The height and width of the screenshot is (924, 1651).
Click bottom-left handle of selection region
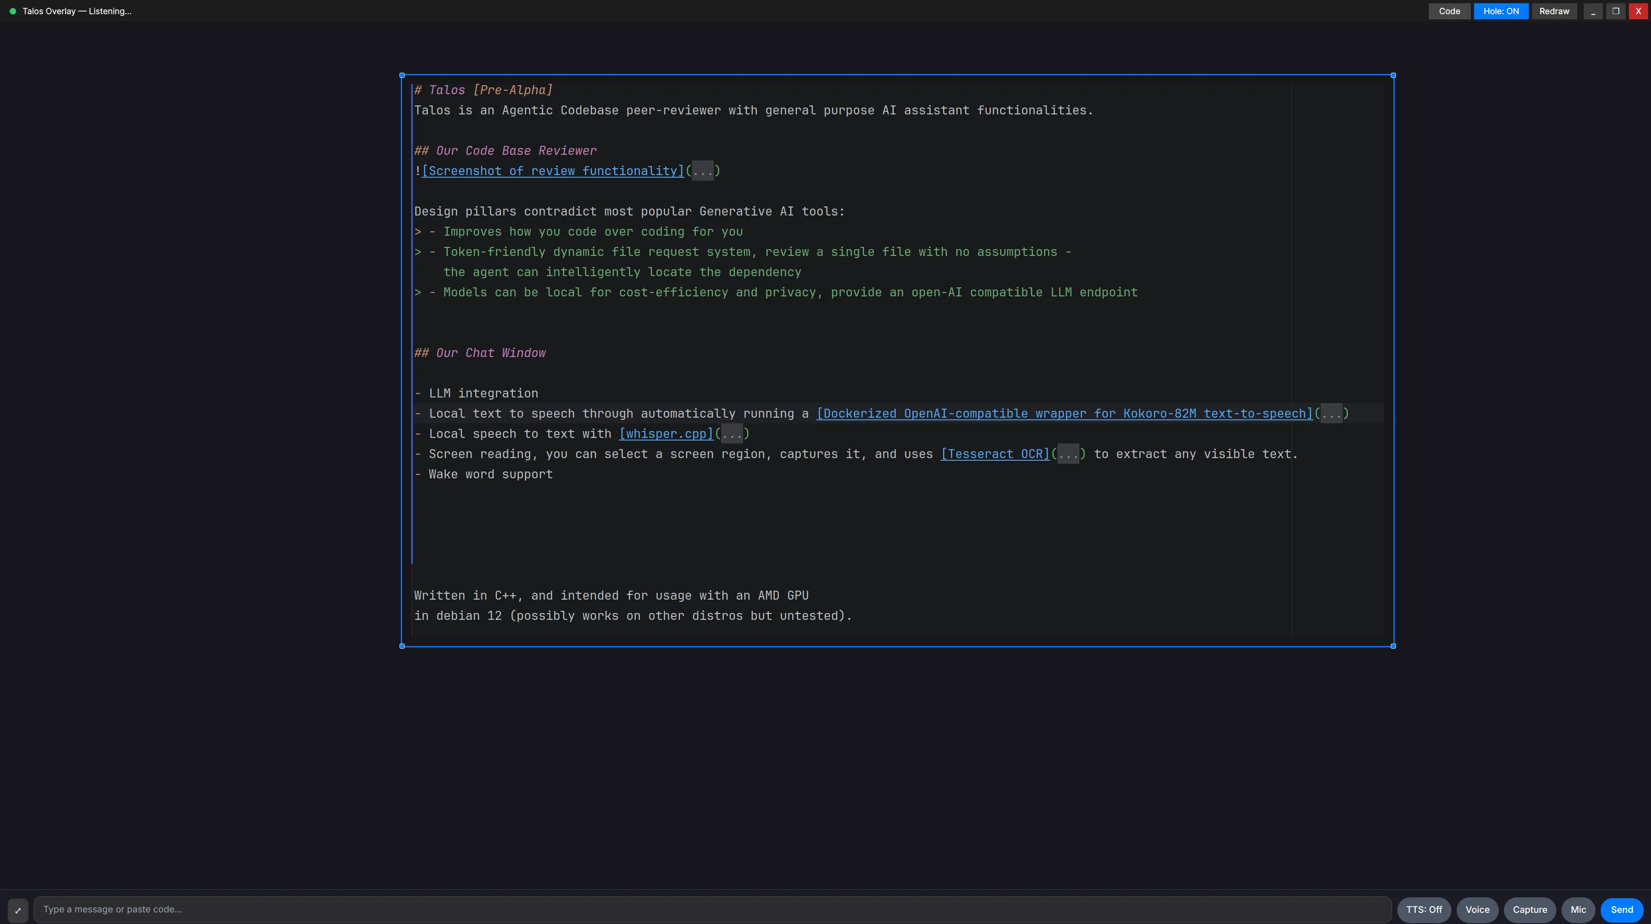point(402,647)
